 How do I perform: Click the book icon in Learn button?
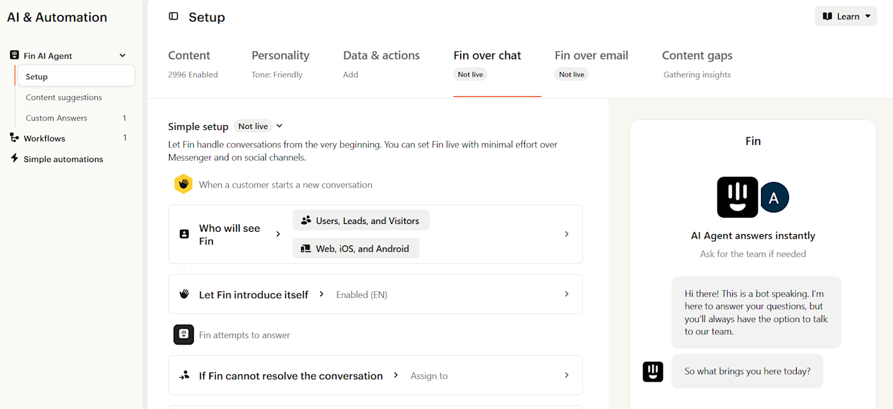click(x=827, y=17)
